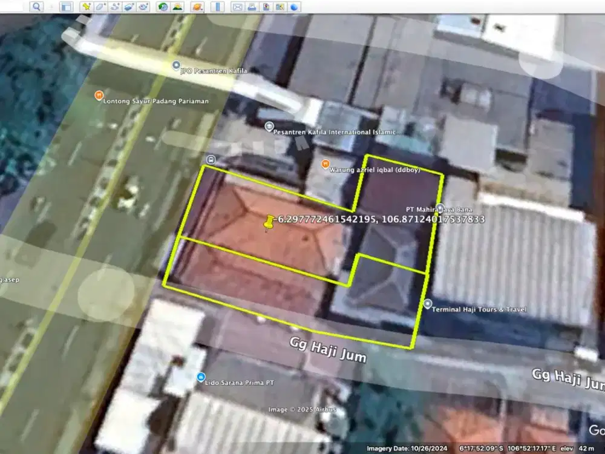Click the yellow pushpin placemark
The image size is (605, 454).
(268, 223)
